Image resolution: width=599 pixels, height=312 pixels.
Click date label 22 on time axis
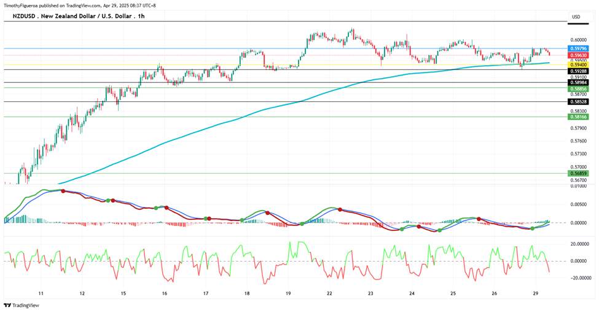coord(329,294)
